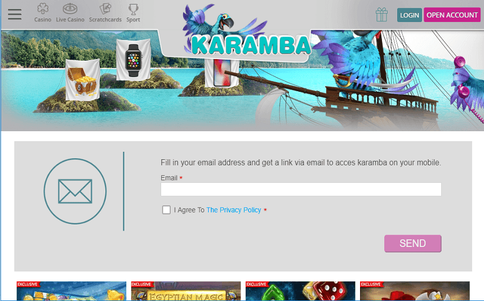This screenshot has width=484, height=301.
Task: Click the OPEN ACCOUNT button
Action: (452, 15)
